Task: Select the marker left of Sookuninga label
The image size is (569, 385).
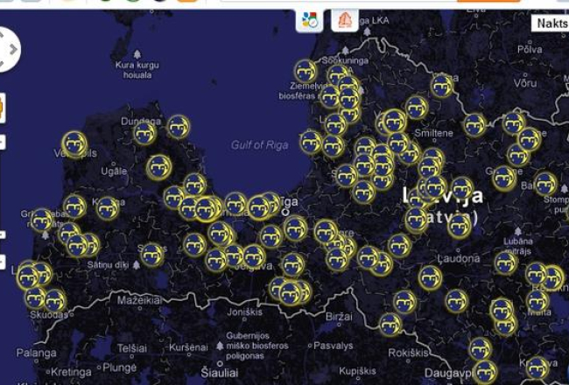Action: [x=306, y=72]
